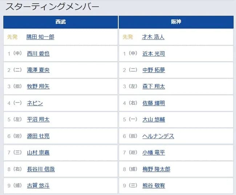236x195 pixels.
Task: Open ヘルナンデス designated hitter link
Action: [158, 136]
